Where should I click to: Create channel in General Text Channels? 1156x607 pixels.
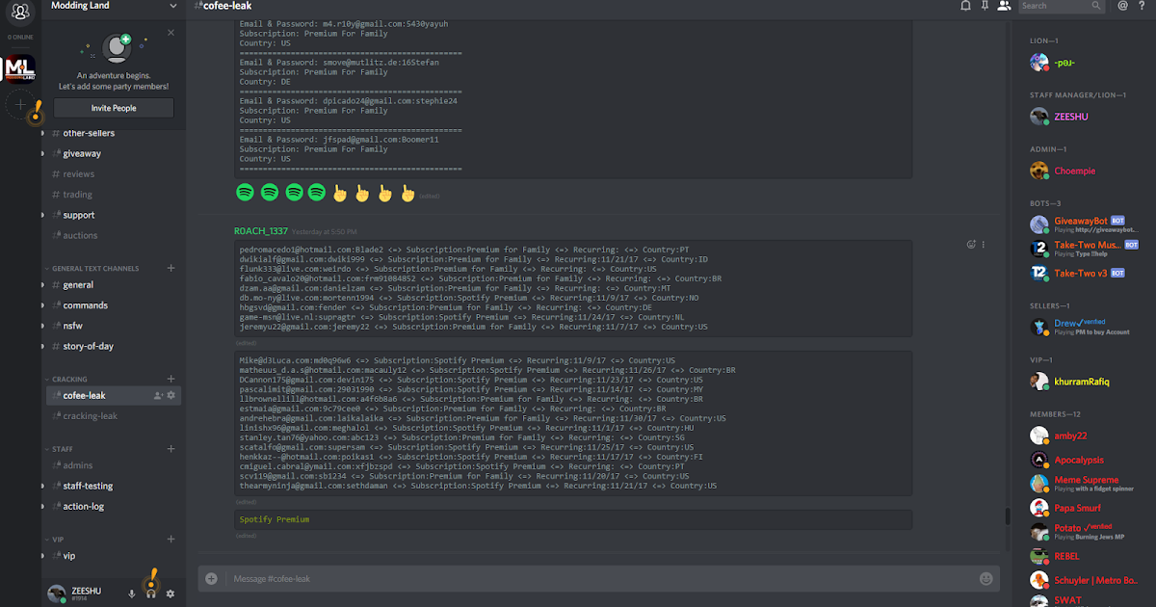[x=171, y=269]
